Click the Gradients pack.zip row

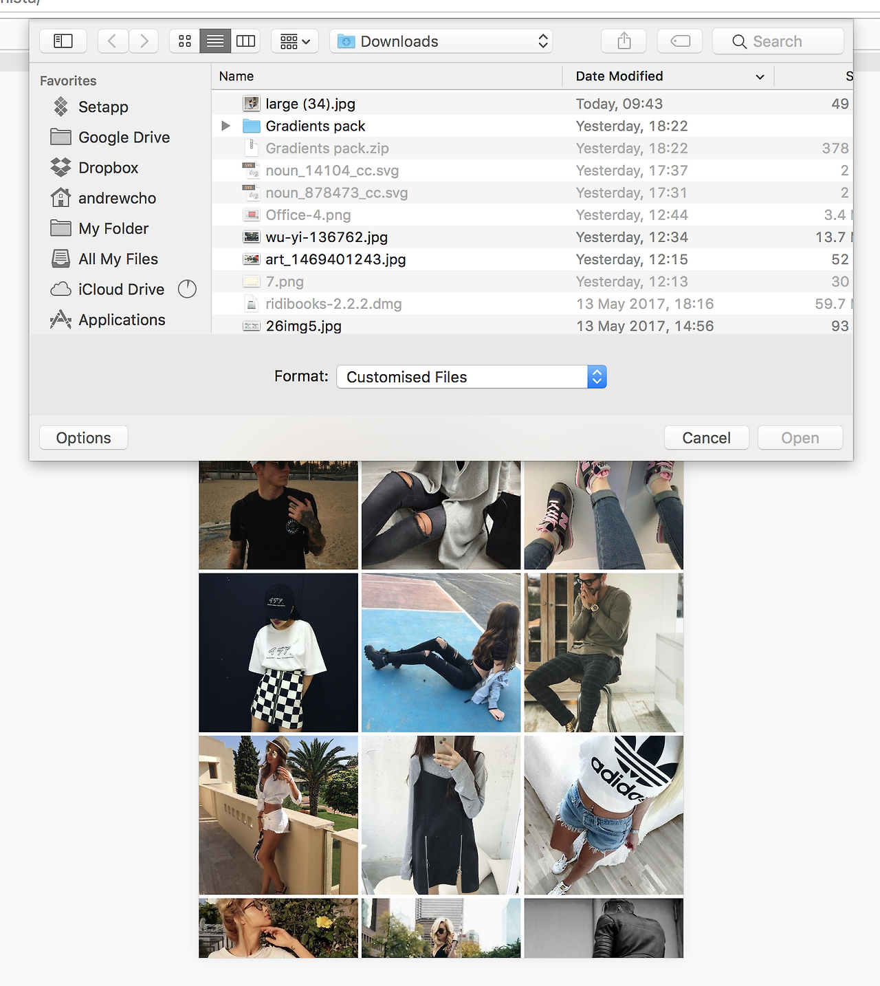point(532,148)
